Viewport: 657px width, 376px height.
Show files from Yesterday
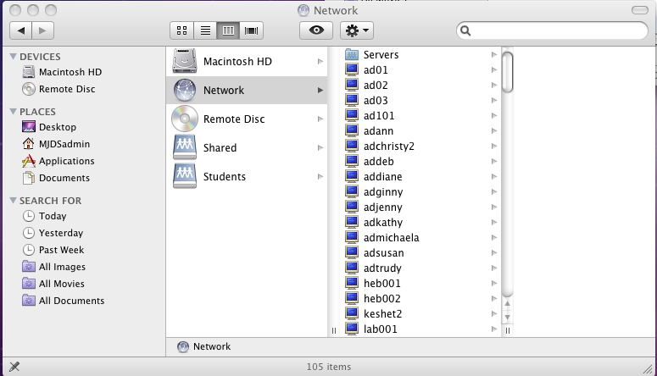(x=53, y=233)
